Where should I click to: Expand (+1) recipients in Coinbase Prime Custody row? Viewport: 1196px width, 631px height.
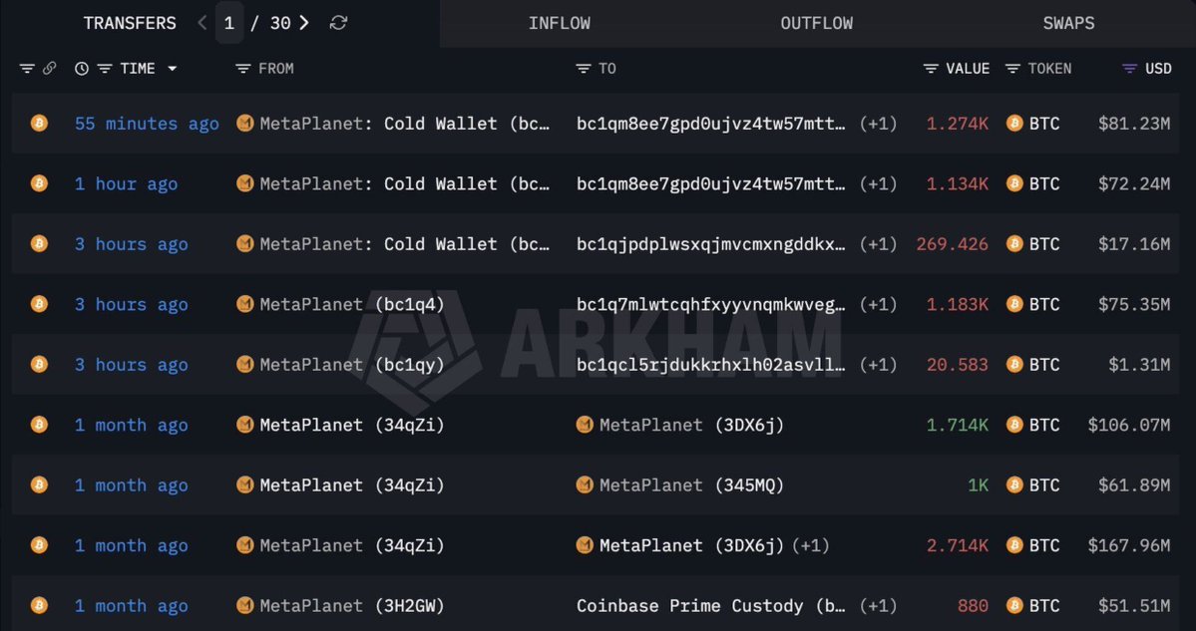pyautogui.click(x=878, y=606)
